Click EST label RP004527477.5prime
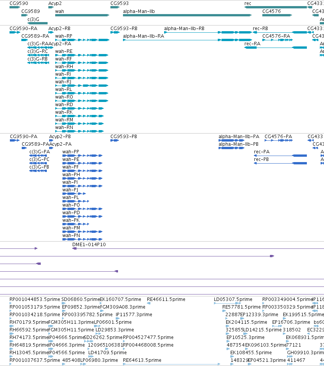 point(148,337)
